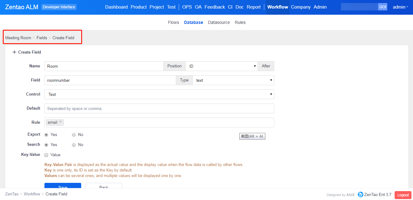This screenshot has height=200, width=413.
Task: Click the Logout button
Action: pyautogui.click(x=403, y=195)
